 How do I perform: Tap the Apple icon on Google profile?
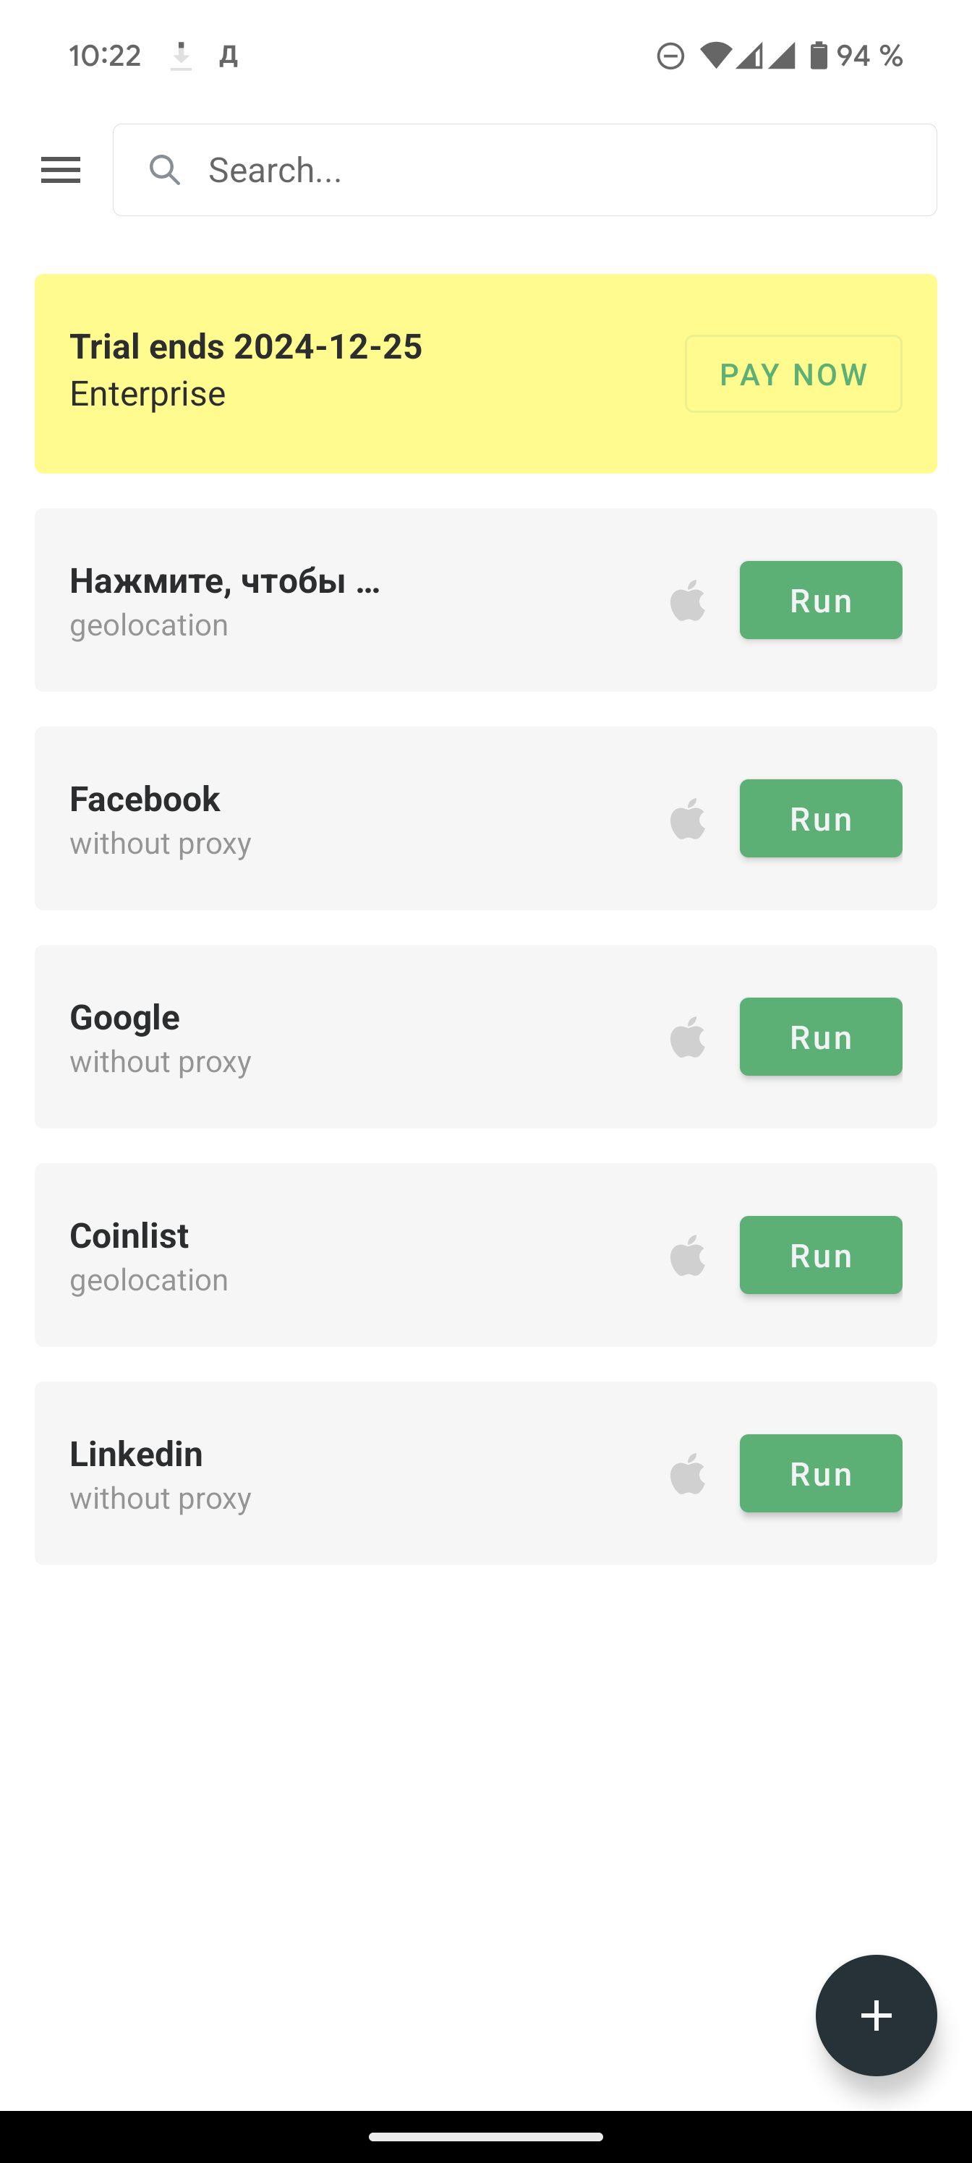coord(687,1037)
